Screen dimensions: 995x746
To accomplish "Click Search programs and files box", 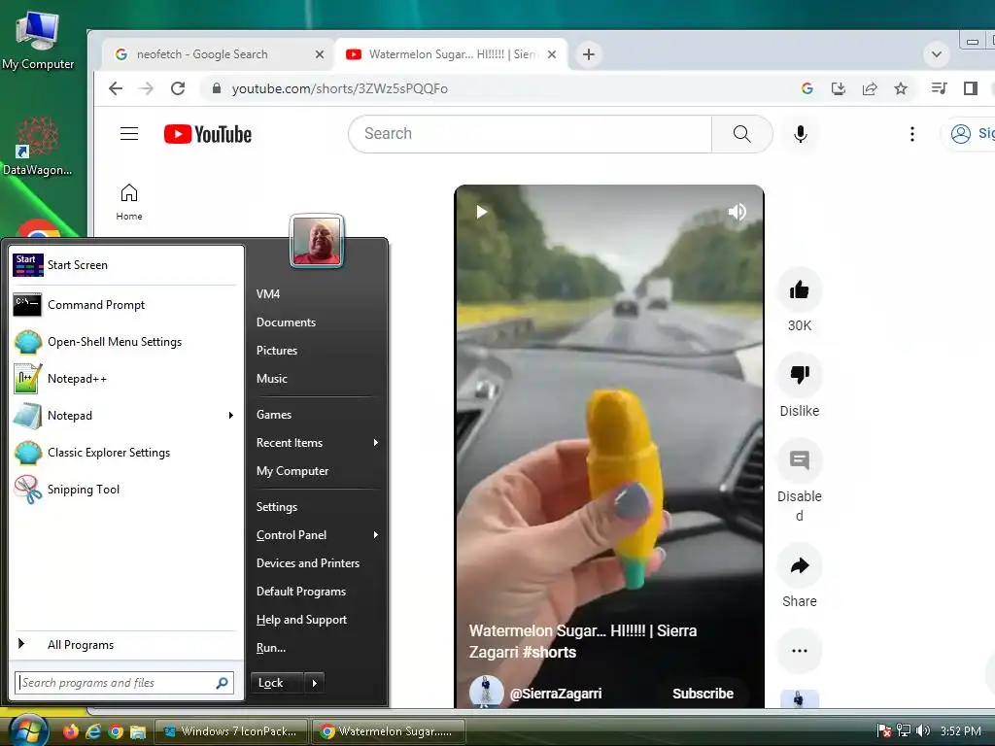I will click(124, 683).
